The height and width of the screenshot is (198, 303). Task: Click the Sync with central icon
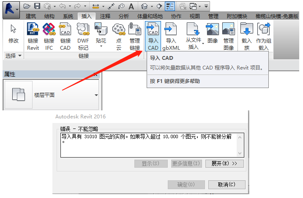(x=47, y=6)
